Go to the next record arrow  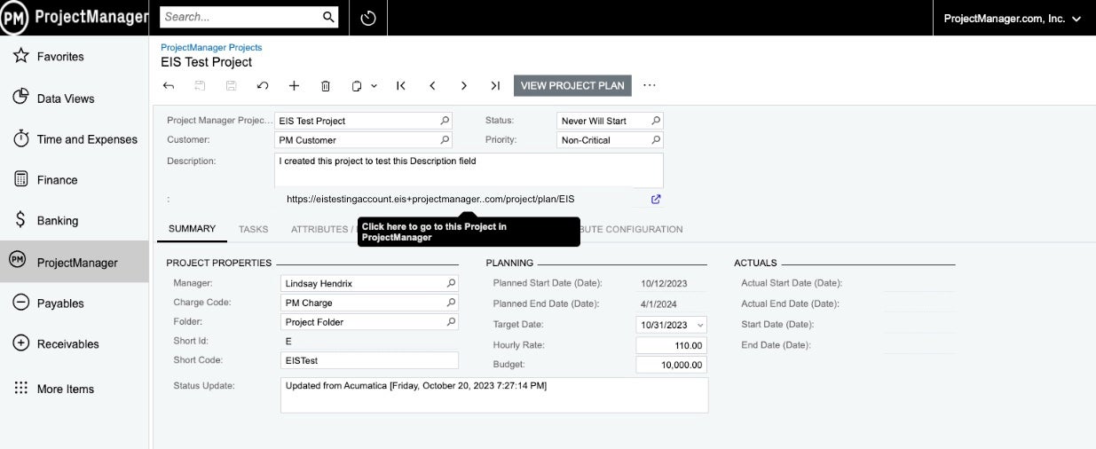(x=463, y=86)
